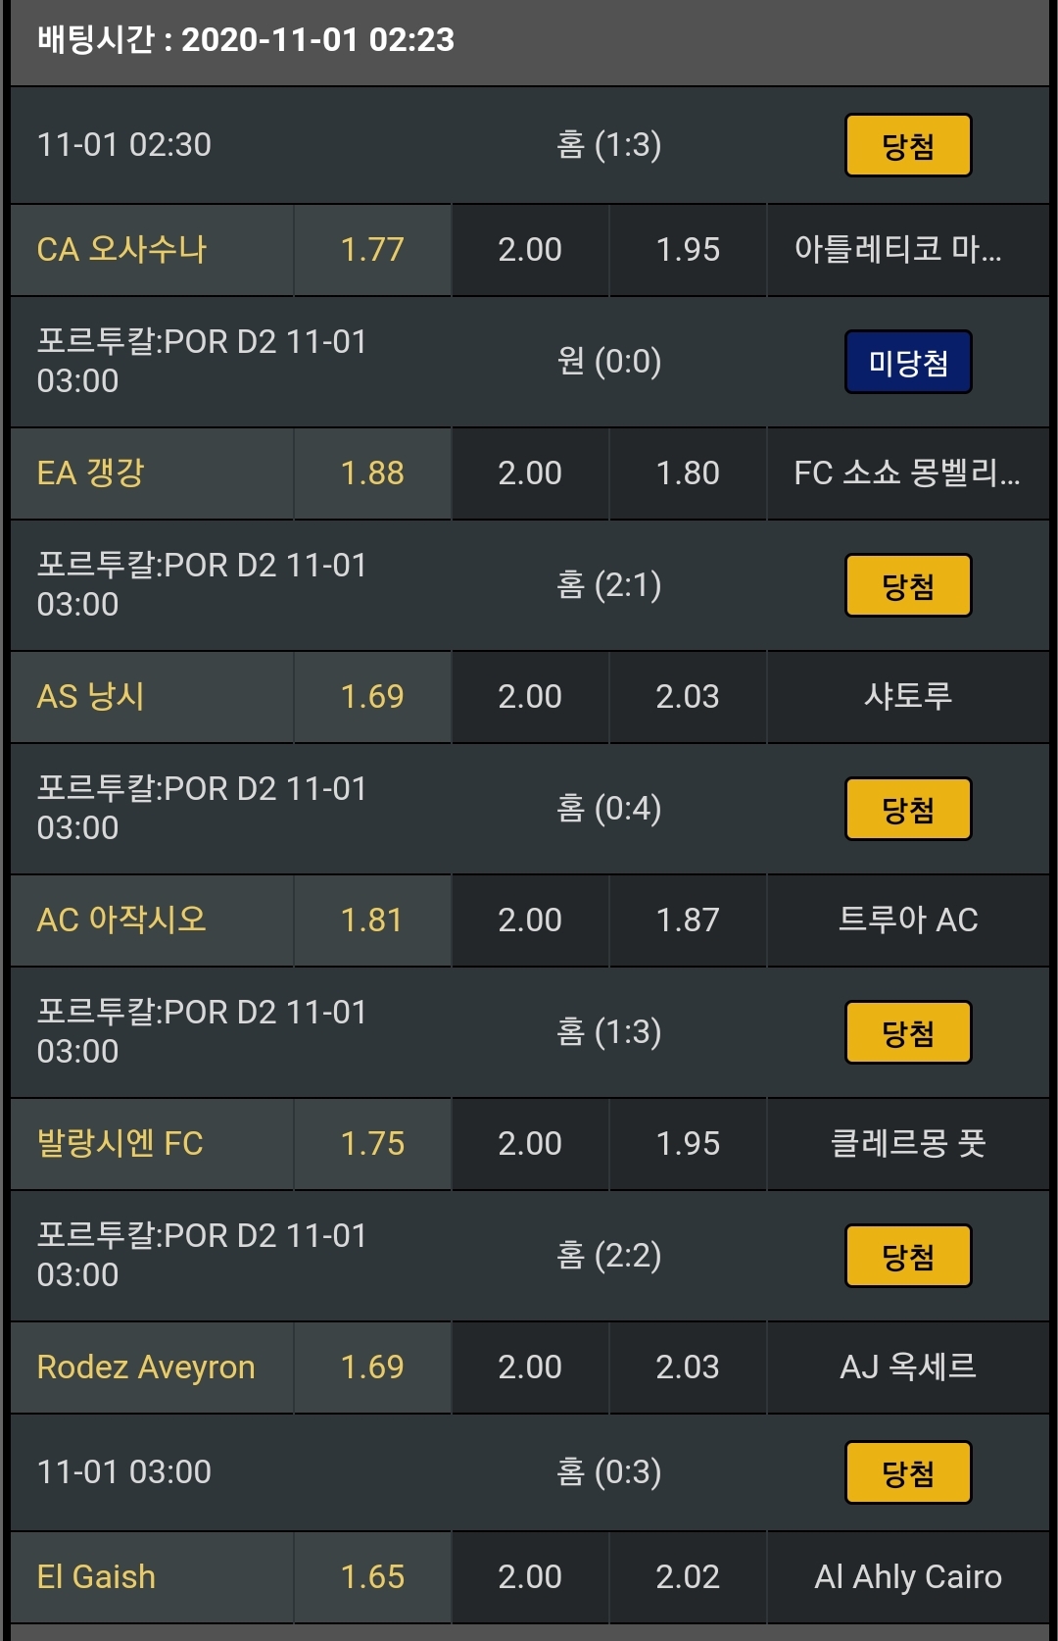Tap the 트루아 AC away team
This screenshot has height=1641, width=1058.
pyautogui.click(x=908, y=920)
